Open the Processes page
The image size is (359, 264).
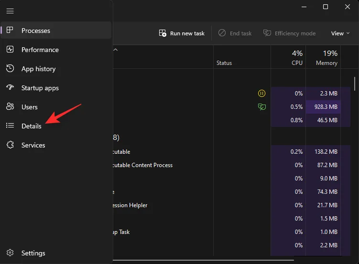pos(35,31)
